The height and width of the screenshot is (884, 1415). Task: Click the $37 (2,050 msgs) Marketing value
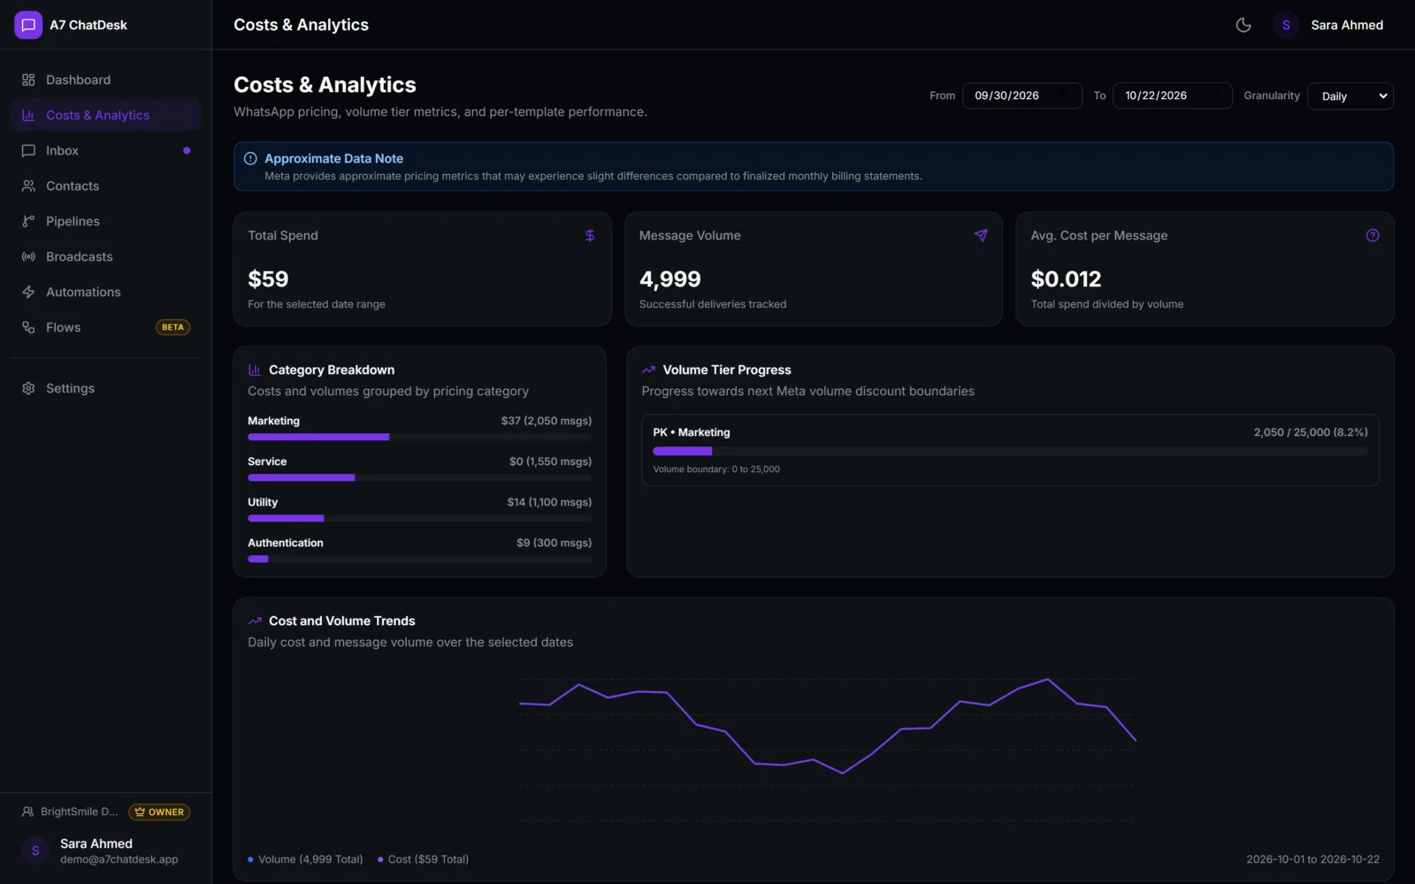tap(547, 421)
